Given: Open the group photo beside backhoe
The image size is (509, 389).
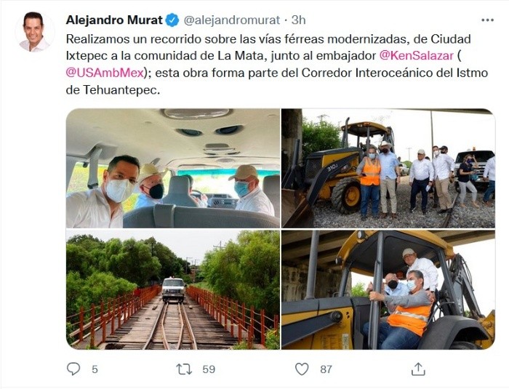Looking at the screenshot, I should [388, 168].
